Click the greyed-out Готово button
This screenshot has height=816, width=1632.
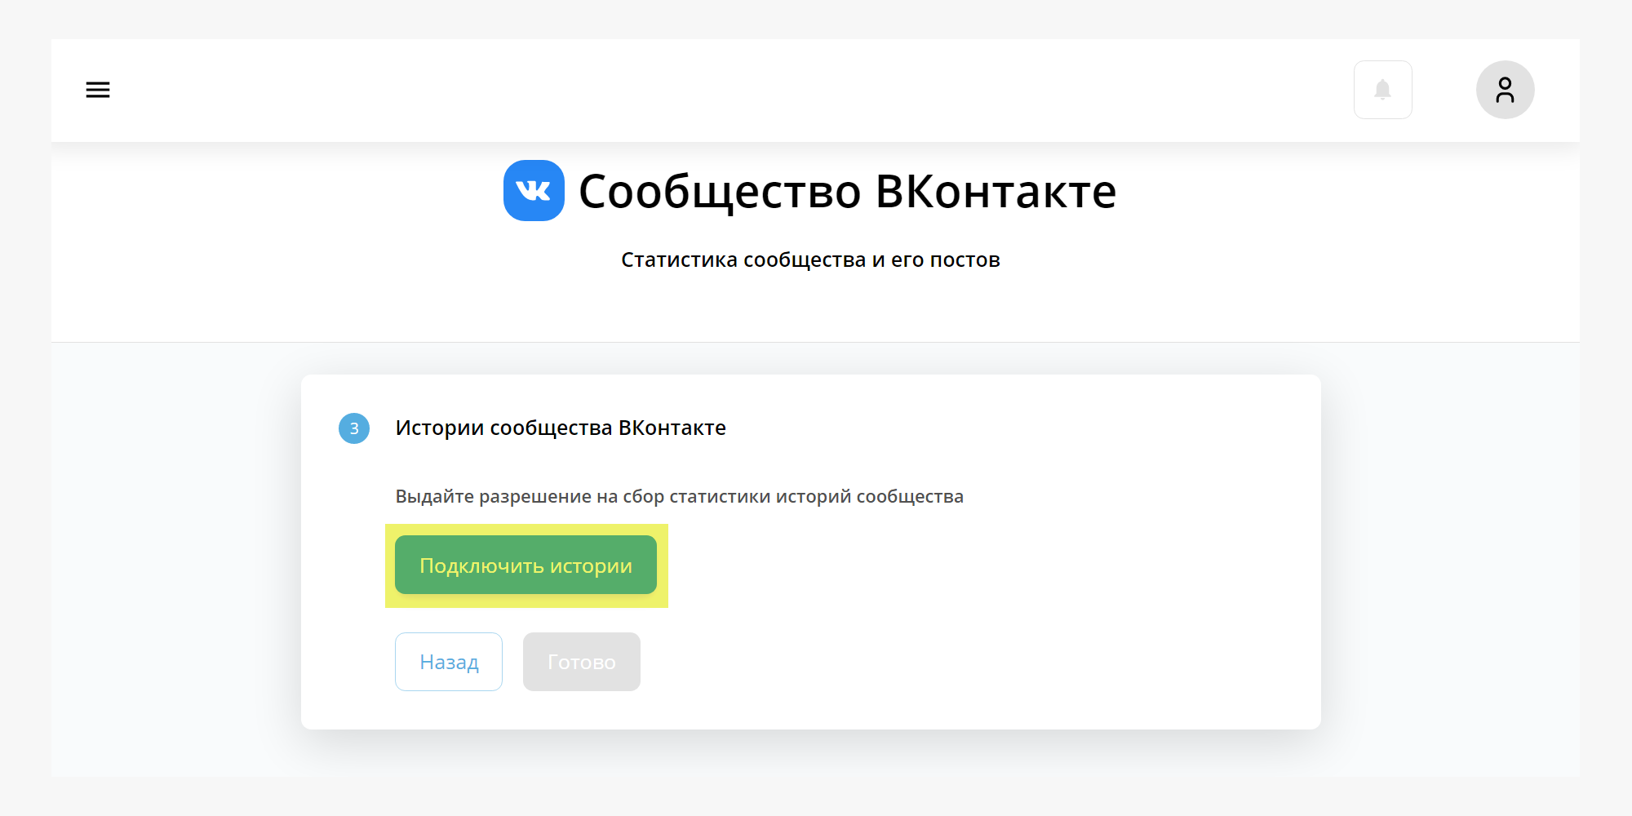click(x=582, y=662)
